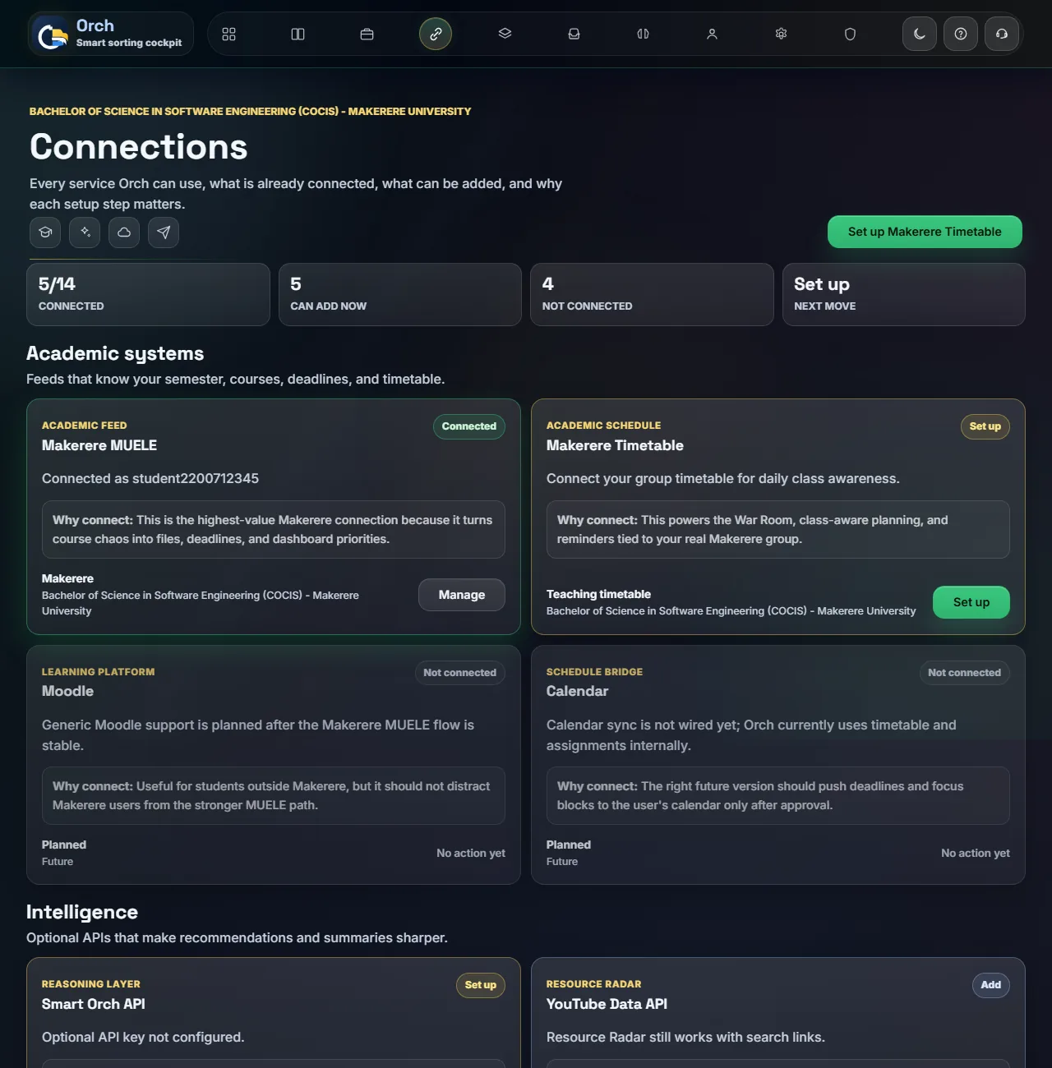Open the open-book icon in top navigation
The width and height of the screenshot is (1052, 1068).
(x=298, y=34)
